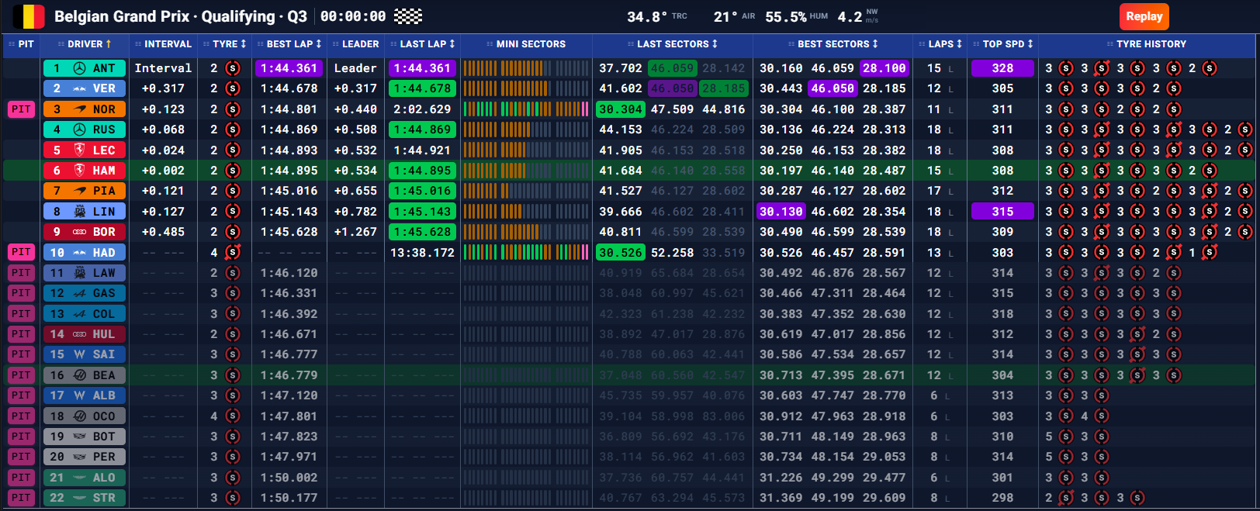
Task: Click ANT's purple best lap time 1:44.361
Action: click(x=289, y=68)
